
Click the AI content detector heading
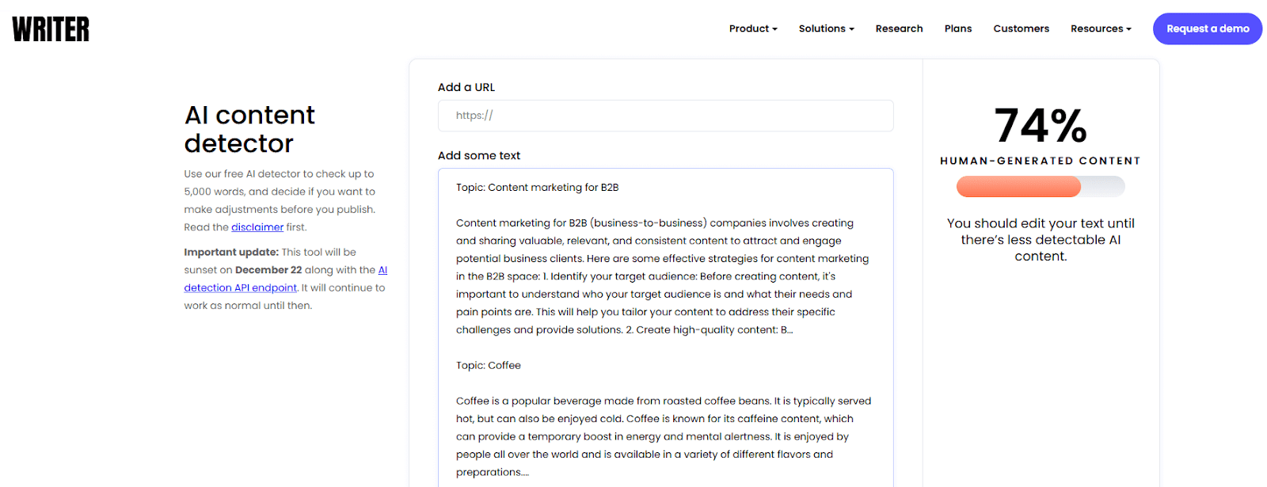249,129
